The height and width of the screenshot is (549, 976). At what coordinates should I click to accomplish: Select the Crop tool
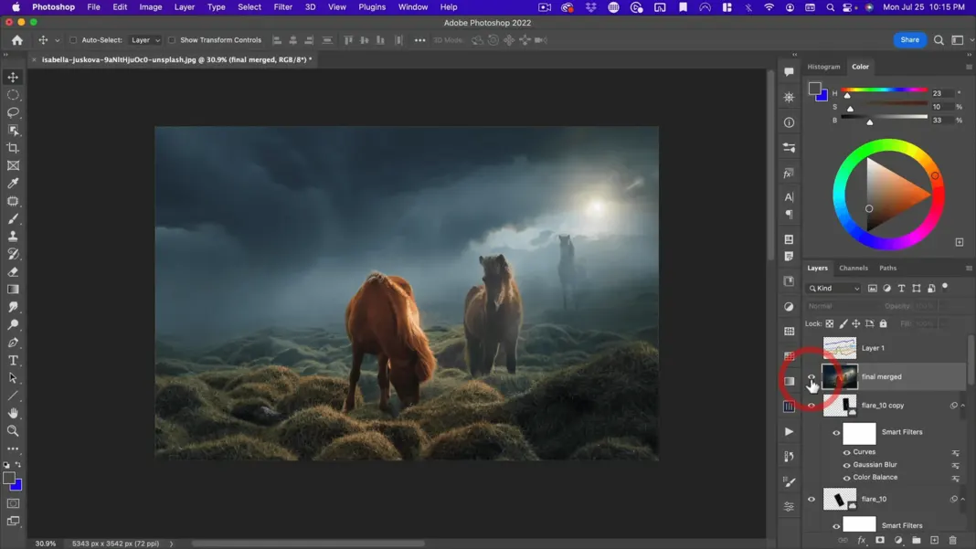point(13,148)
